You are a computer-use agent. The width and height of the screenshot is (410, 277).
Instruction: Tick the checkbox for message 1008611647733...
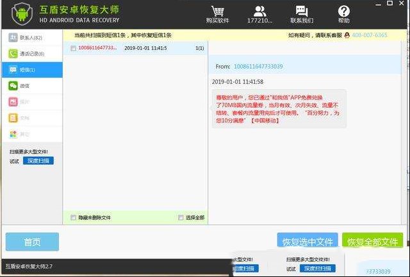[x=73, y=48]
